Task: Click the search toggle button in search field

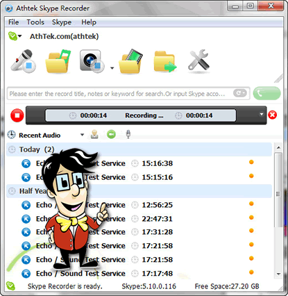Action: click(240, 93)
